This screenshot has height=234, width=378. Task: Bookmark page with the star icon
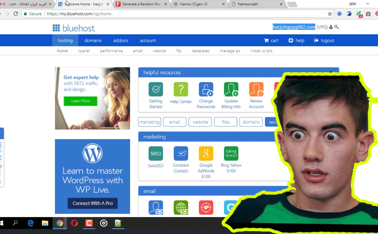(330, 14)
